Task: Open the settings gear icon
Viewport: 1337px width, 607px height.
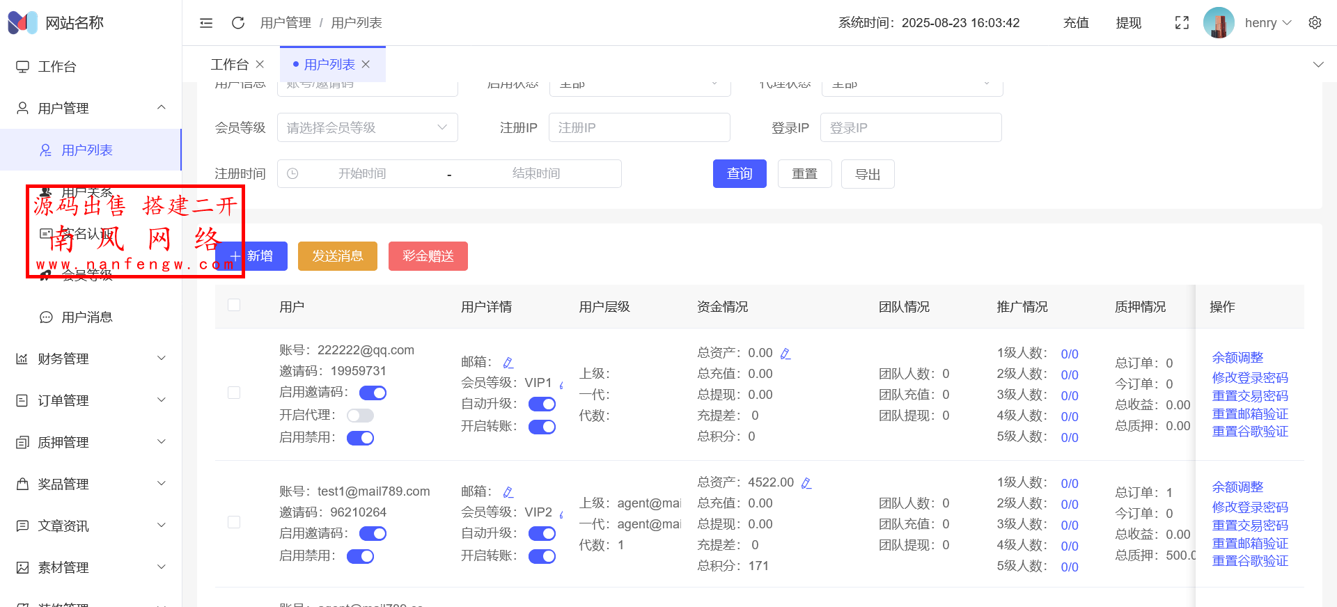Action: click(1315, 23)
